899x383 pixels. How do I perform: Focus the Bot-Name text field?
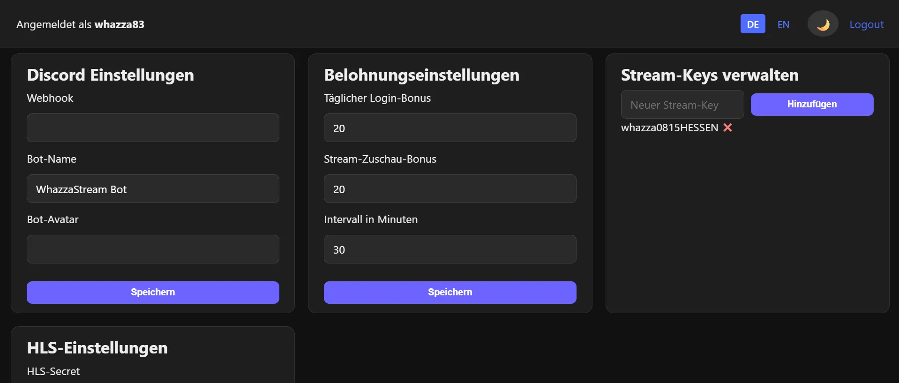tap(153, 189)
